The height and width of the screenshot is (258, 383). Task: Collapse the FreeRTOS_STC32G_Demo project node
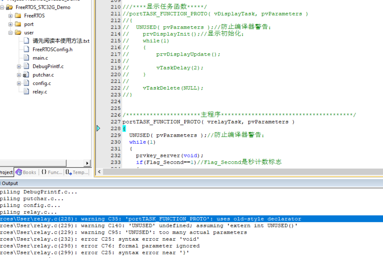(2, 7)
